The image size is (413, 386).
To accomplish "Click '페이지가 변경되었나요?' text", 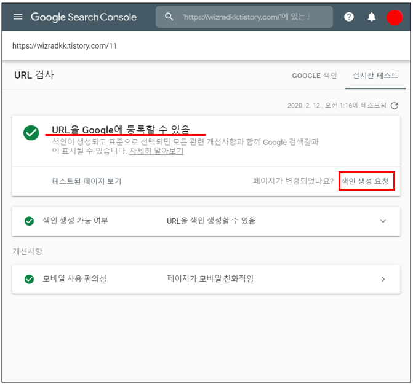I will (293, 181).
